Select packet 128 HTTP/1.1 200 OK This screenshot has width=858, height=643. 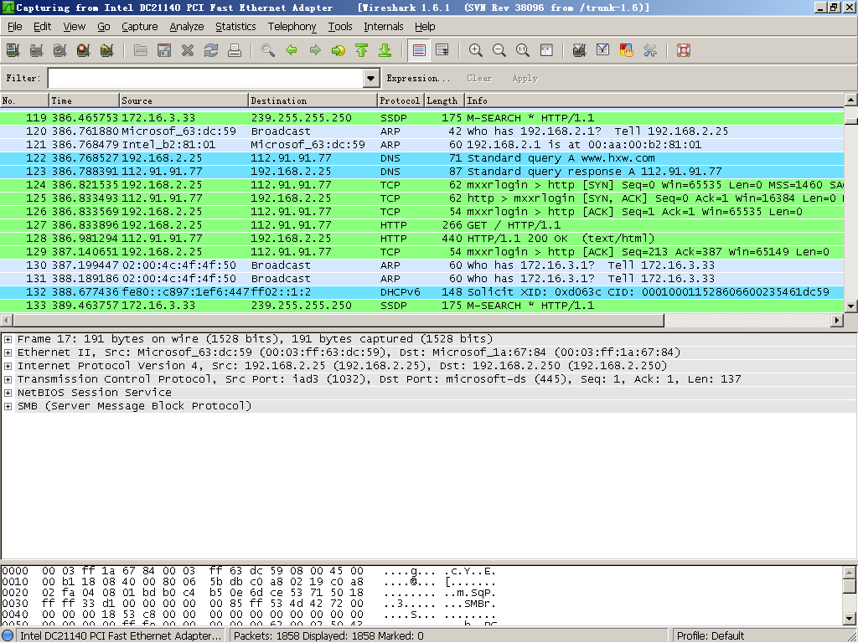pos(422,239)
